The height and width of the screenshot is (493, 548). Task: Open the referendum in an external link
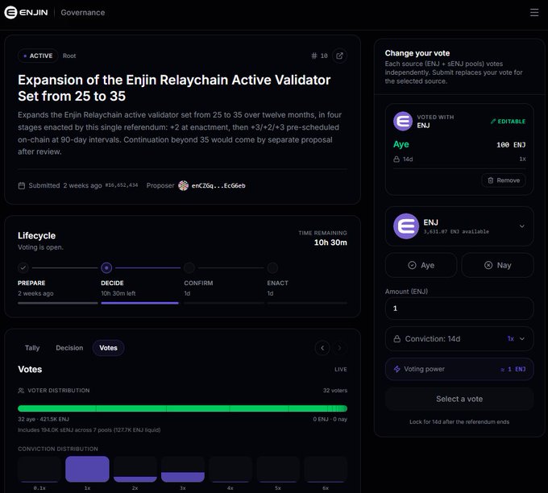[x=339, y=56]
